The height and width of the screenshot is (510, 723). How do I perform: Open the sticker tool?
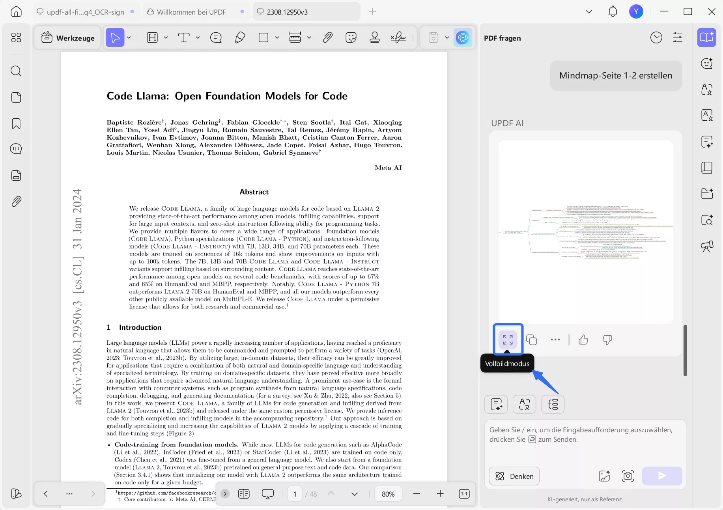pyautogui.click(x=351, y=38)
